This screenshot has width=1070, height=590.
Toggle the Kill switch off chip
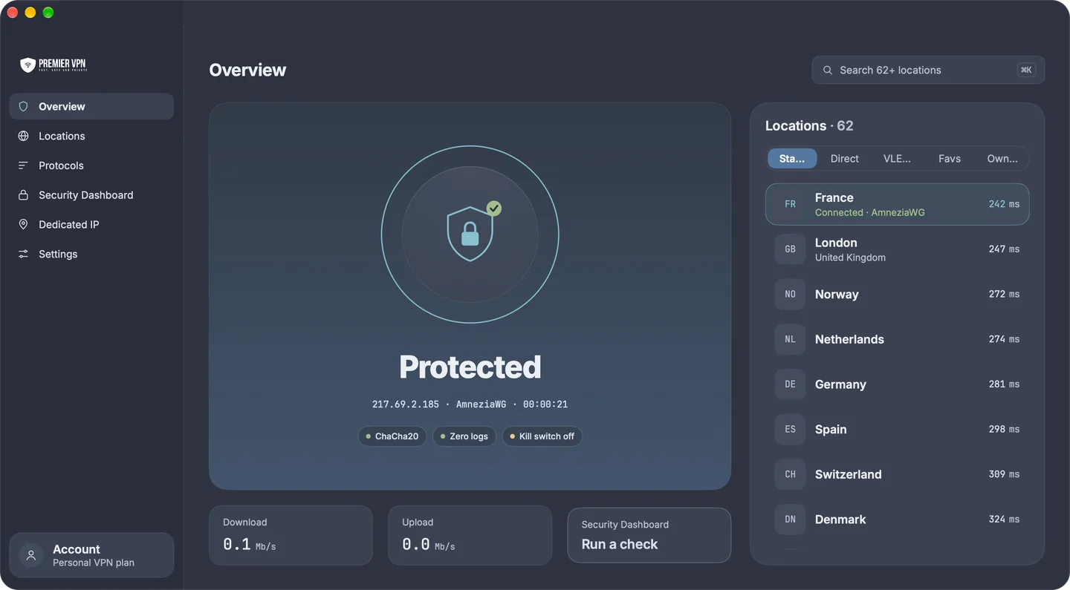[542, 436]
